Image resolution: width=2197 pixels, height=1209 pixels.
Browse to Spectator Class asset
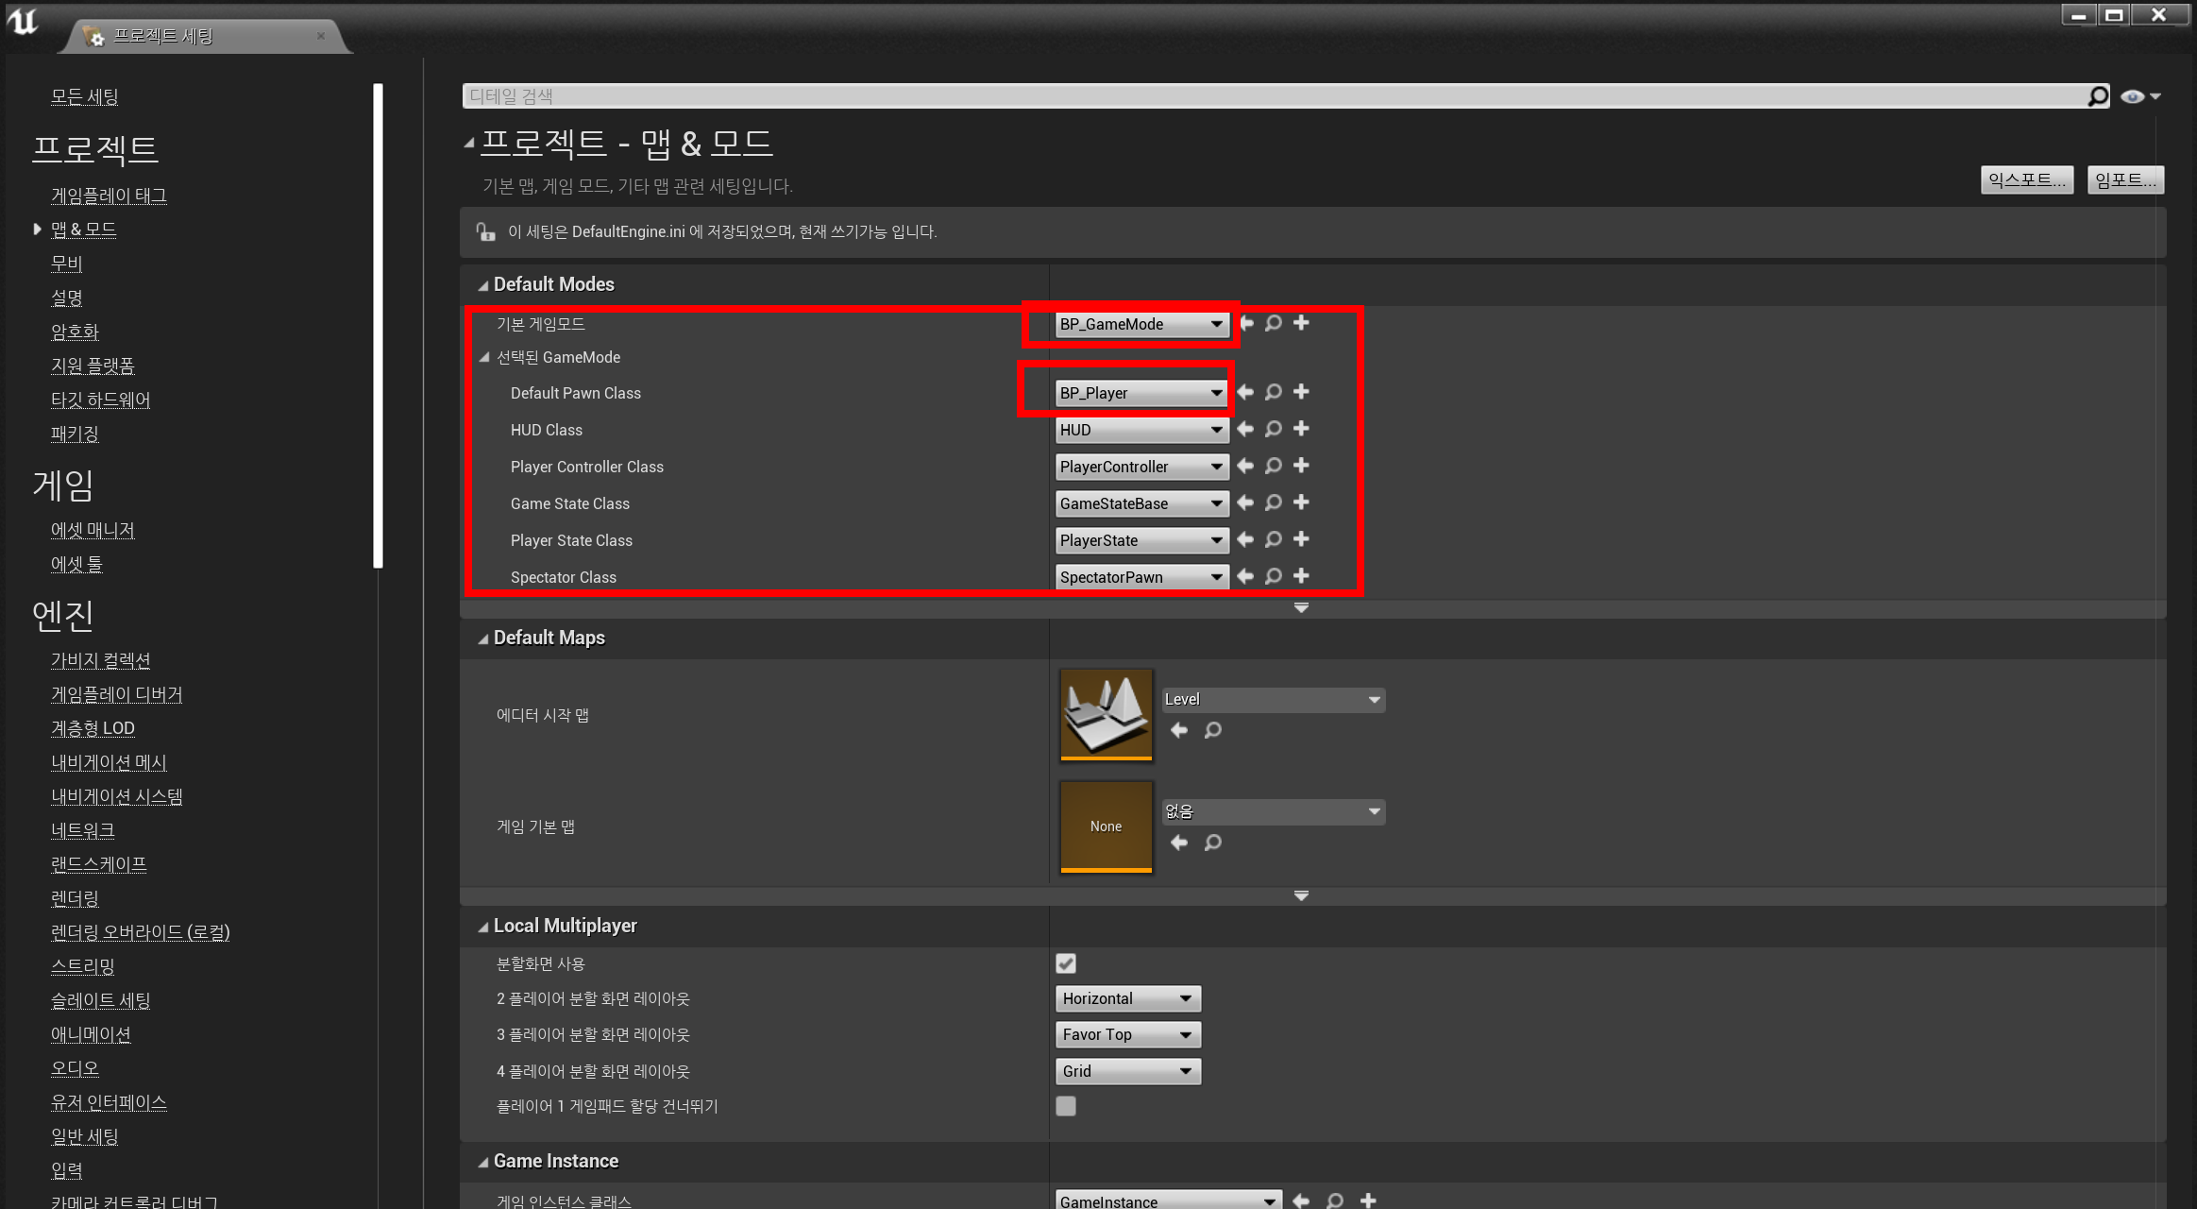click(1274, 576)
